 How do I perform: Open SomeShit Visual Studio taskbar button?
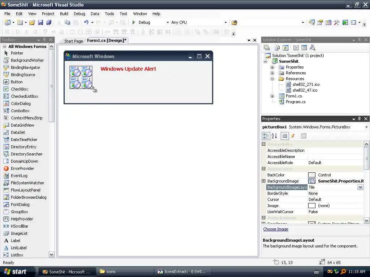point(67,272)
